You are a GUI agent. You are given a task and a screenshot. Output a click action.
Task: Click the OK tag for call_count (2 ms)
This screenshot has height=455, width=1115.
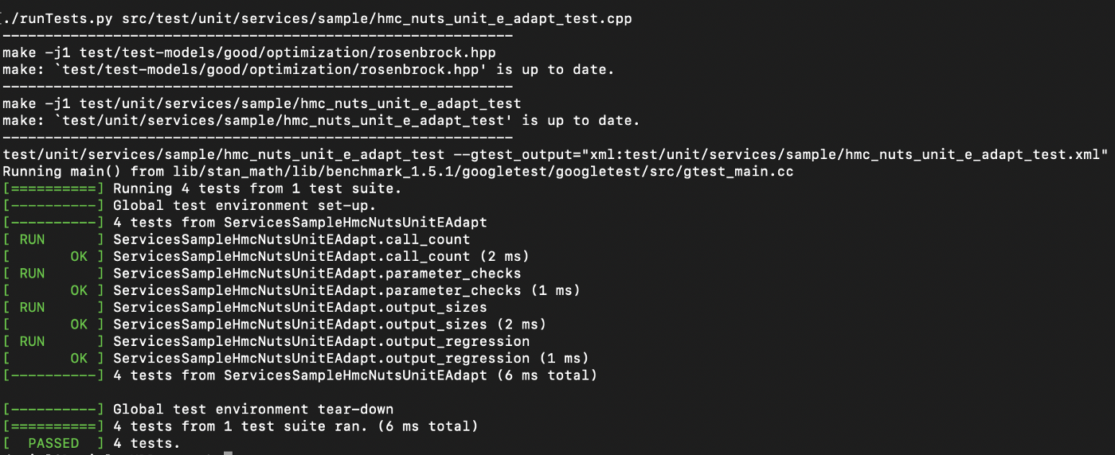[78, 256]
